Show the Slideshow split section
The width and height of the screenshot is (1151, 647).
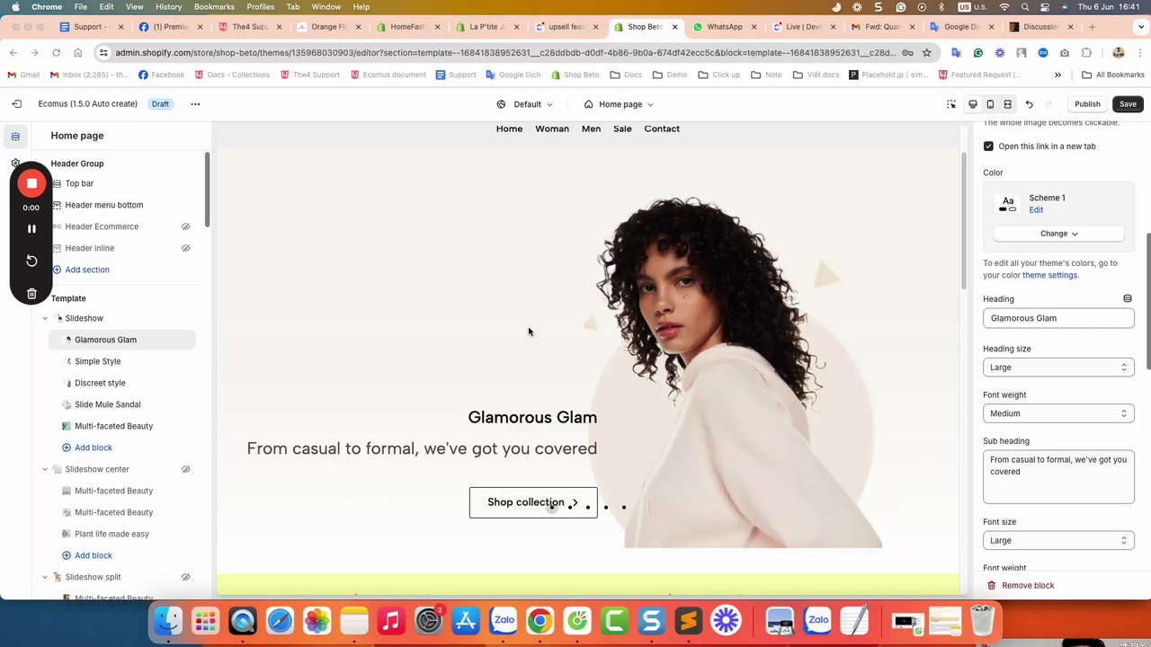coord(185,577)
